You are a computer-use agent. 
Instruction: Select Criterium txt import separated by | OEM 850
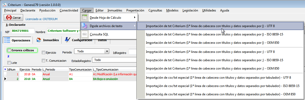220,43
